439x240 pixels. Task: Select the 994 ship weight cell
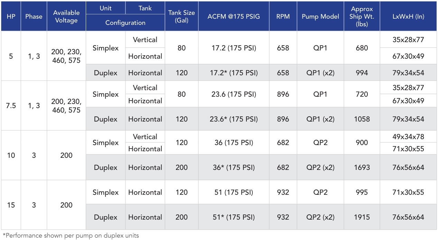click(362, 73)
